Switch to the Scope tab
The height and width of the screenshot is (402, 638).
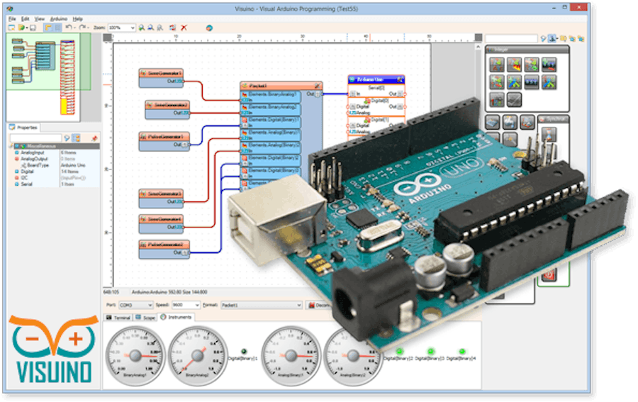pyautogui.click(x=145, y=317)
